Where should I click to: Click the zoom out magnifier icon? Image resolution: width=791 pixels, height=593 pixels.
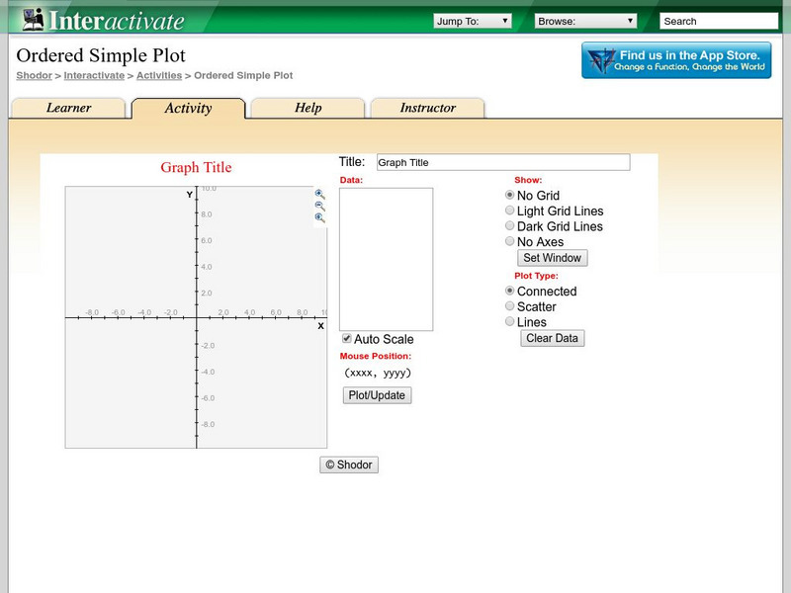click(x=319, y=207)
